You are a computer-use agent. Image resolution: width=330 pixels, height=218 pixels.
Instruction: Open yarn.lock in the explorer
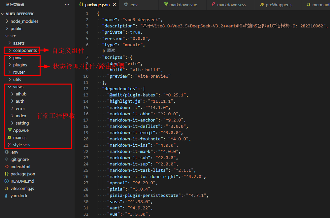coord(19,196)
